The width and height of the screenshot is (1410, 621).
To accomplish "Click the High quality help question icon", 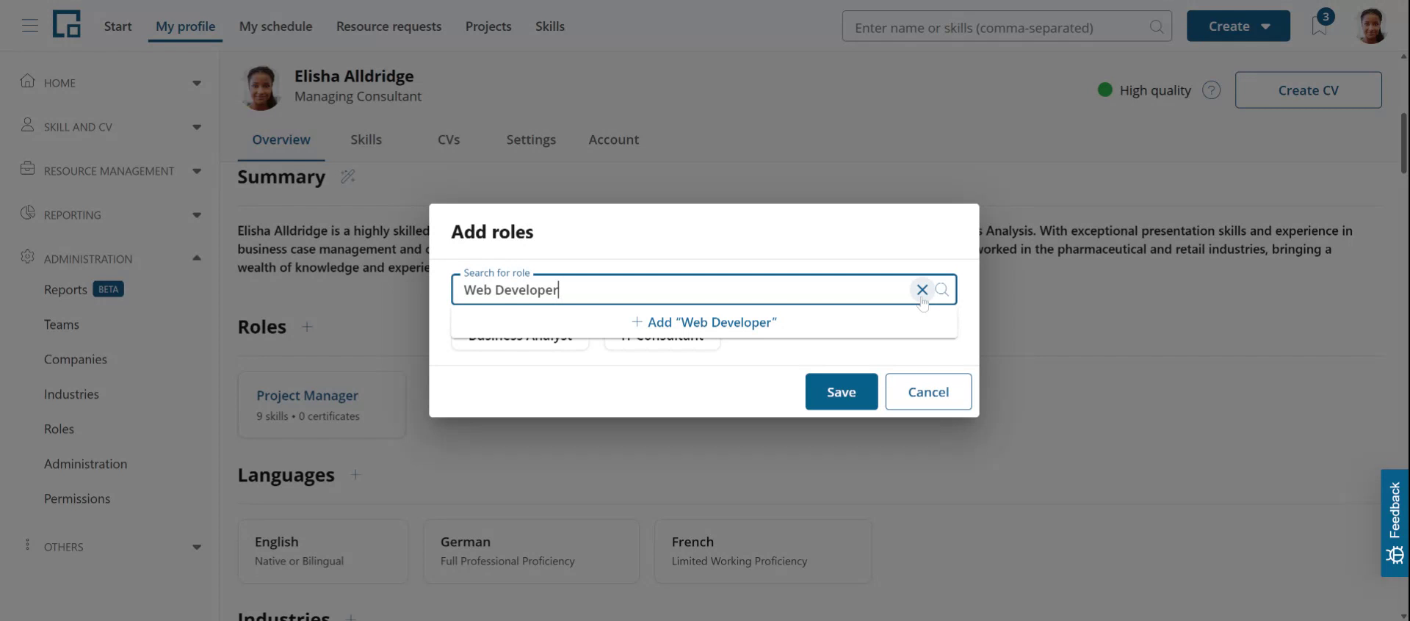I will point(1211,90).
